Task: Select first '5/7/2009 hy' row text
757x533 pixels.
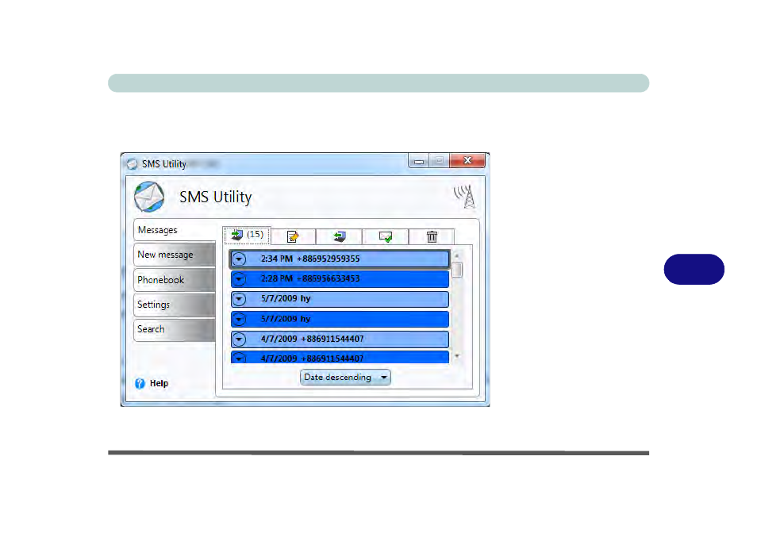Action: click(286, 299)
